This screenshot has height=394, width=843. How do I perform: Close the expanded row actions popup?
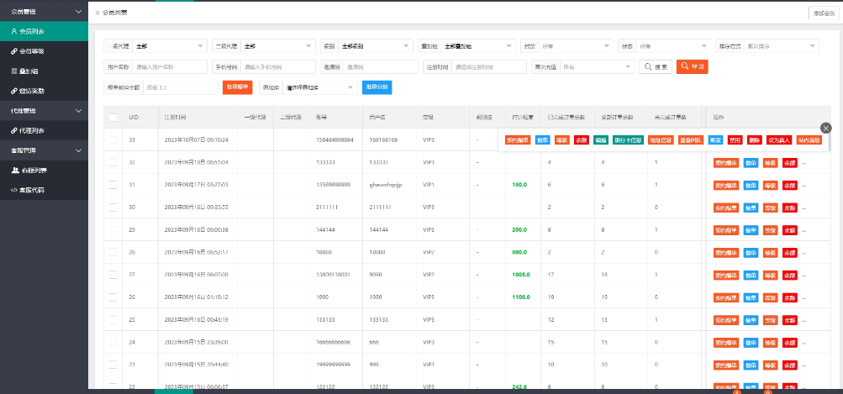(x=825, y=127)
